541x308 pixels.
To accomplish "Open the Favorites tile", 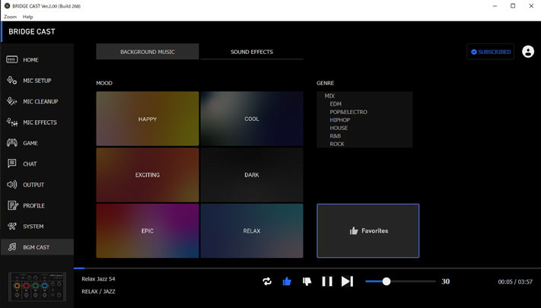I will 368,230.
